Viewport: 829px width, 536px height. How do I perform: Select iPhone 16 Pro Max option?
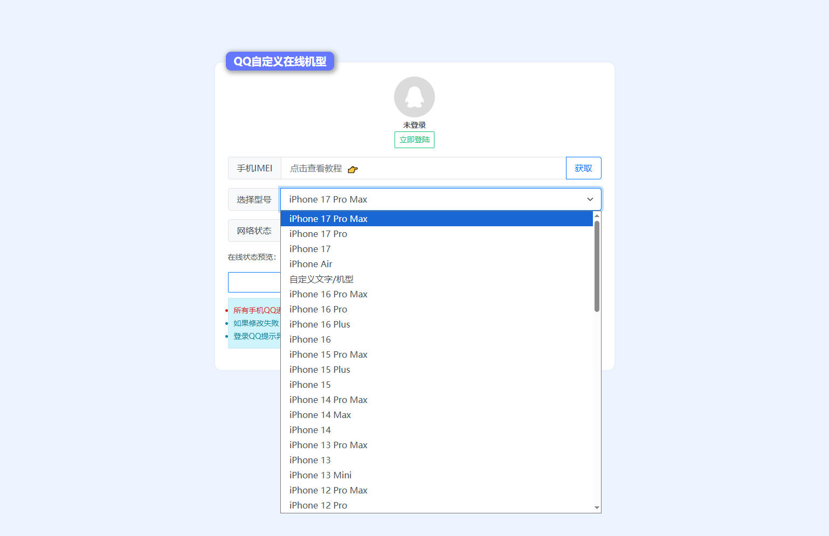click(437, 294)
